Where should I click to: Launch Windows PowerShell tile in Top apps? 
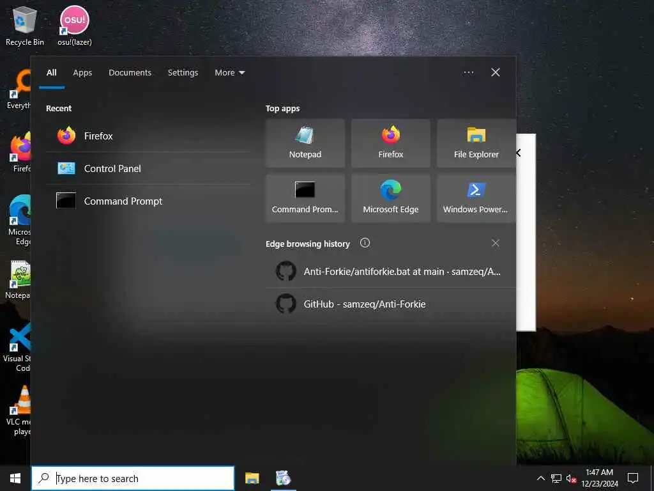pyautogui.click(x=476, y=198)
